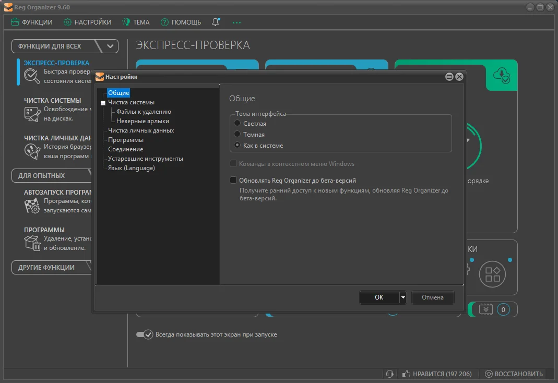The width and height of the screenshot is (558, 383).
Task: Click the express check magnifier icon
Action: pyautogui.click(x=32, y=76)
